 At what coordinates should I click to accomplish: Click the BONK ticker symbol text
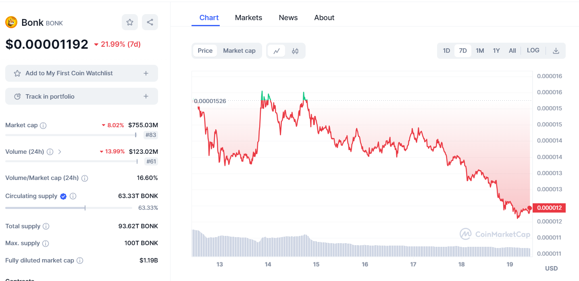(x=54, y=23)
